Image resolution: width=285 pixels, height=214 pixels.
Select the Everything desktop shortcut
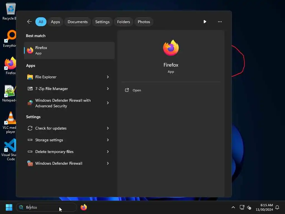point(10,38)
